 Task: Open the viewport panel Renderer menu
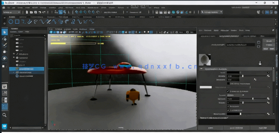pos(83,29)
